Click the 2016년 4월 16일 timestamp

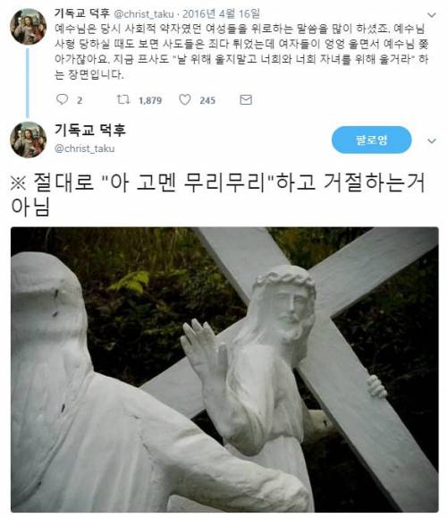click(221, 14)
